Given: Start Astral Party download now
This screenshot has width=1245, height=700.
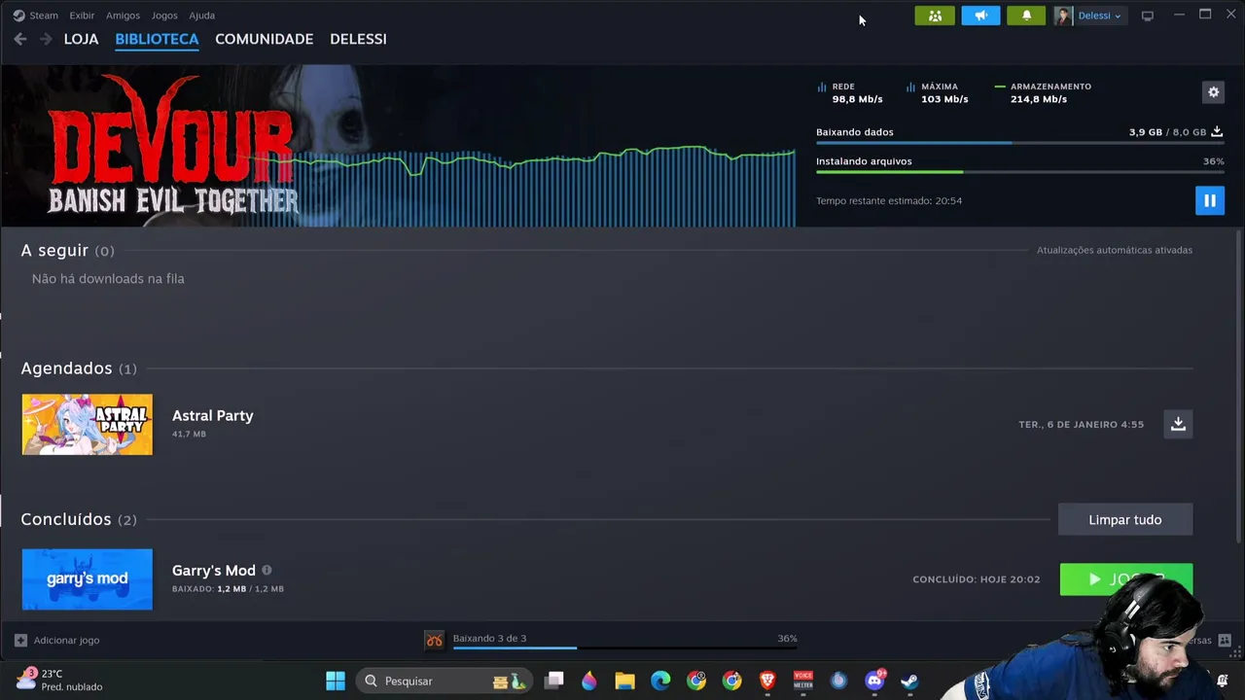Looking at the screenshot, I should pos(1178,424).
